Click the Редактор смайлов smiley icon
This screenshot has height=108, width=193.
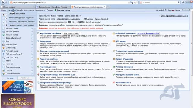click(x=38, y=59)
